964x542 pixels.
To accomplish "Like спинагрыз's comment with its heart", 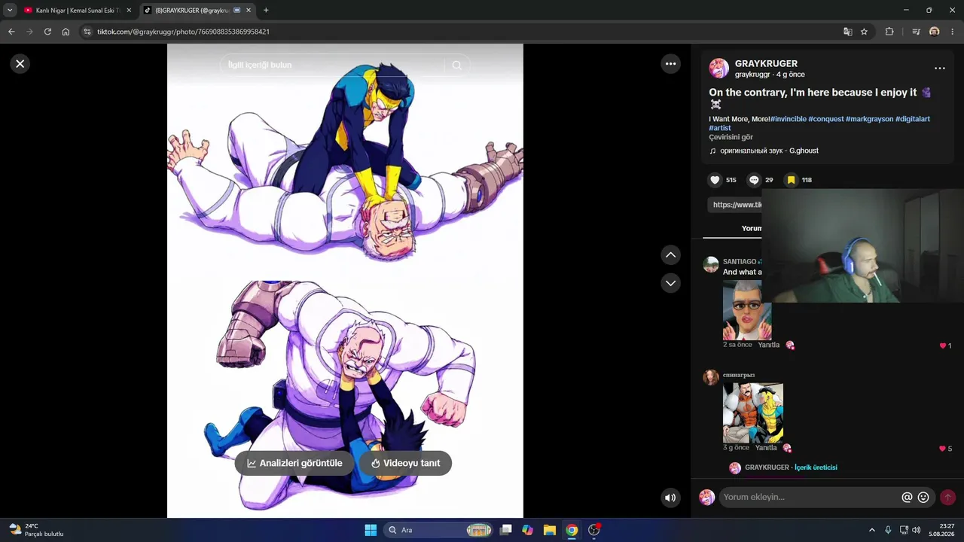I will point(943,449).
